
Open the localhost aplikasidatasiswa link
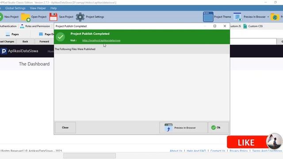tap(101, 41)
